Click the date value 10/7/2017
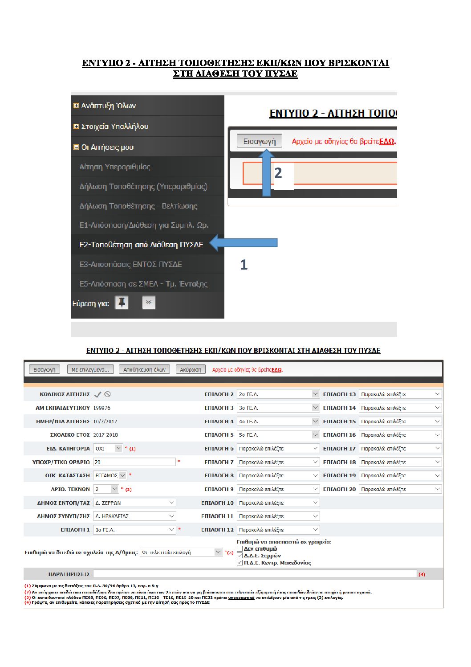This screenshot has width=471, height=667. click(x=105, y=421)
